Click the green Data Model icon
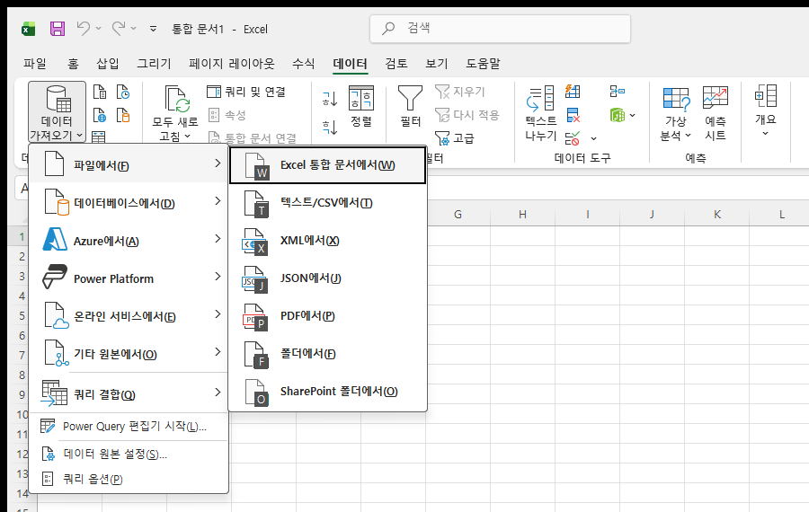Screen dimensions: 809x512 tap(617, 115)
